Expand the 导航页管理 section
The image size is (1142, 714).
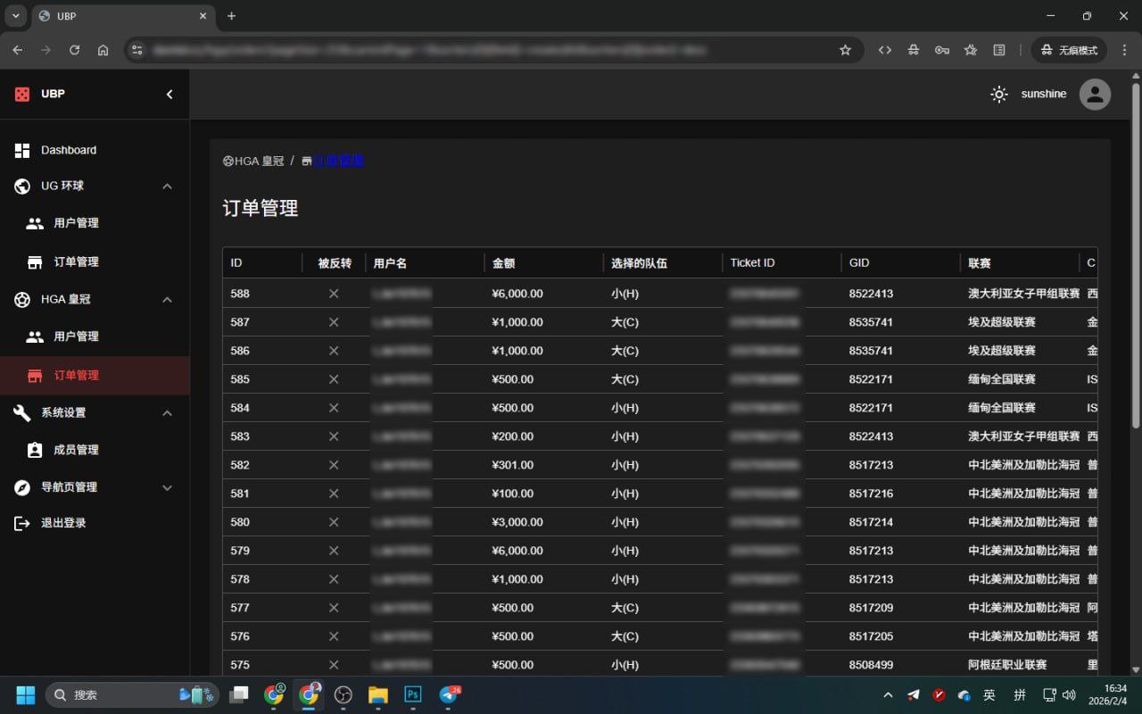point(167,487)
